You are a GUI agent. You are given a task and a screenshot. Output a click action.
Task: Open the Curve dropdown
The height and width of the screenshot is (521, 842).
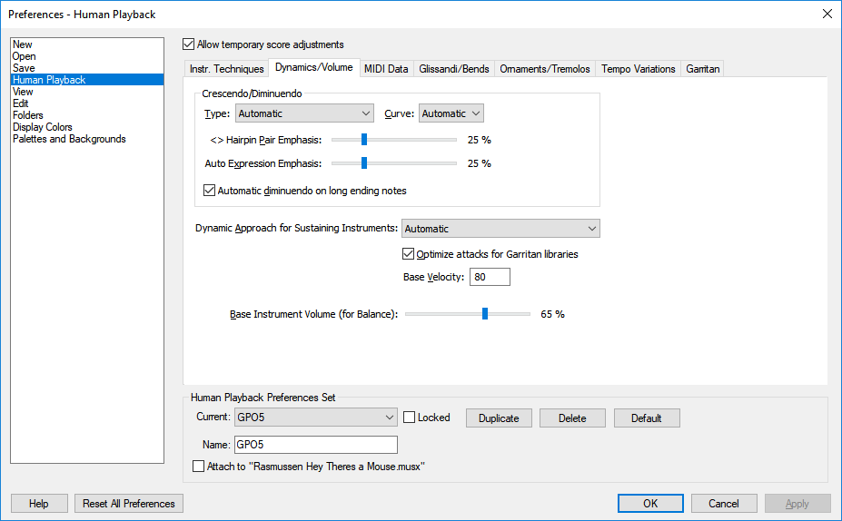(x=451, y=113)
